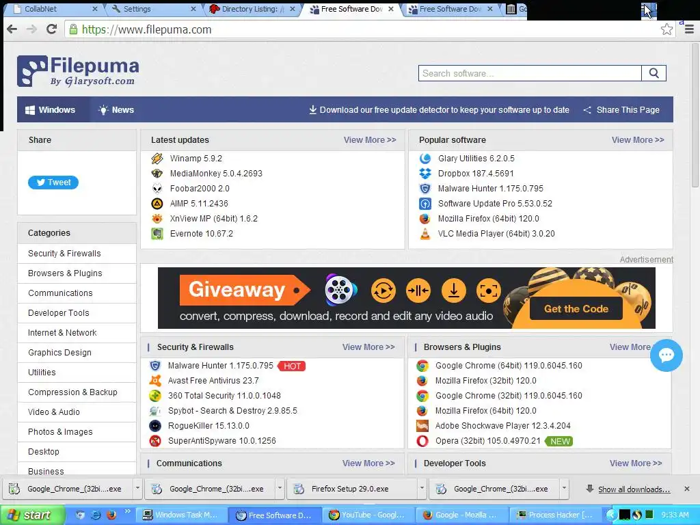This screenshot has width=700, height=525.
Task: Click View More in Latest updates
Action: click(370, 139)
